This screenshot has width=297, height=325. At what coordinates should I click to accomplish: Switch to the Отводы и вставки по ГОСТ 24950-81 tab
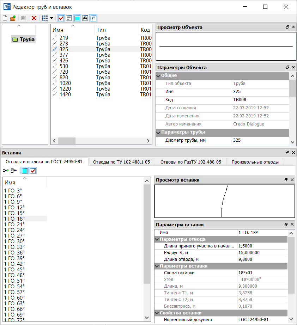44,162
